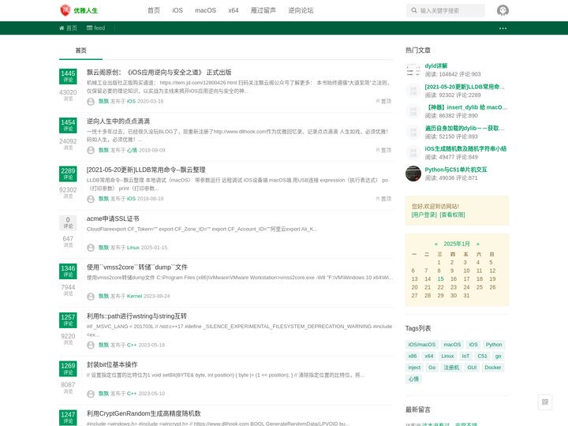This screenshot has width=568, height=426.
Task: Open hot article iOS生成随机数及随机字符串小结
Action: 465,149
